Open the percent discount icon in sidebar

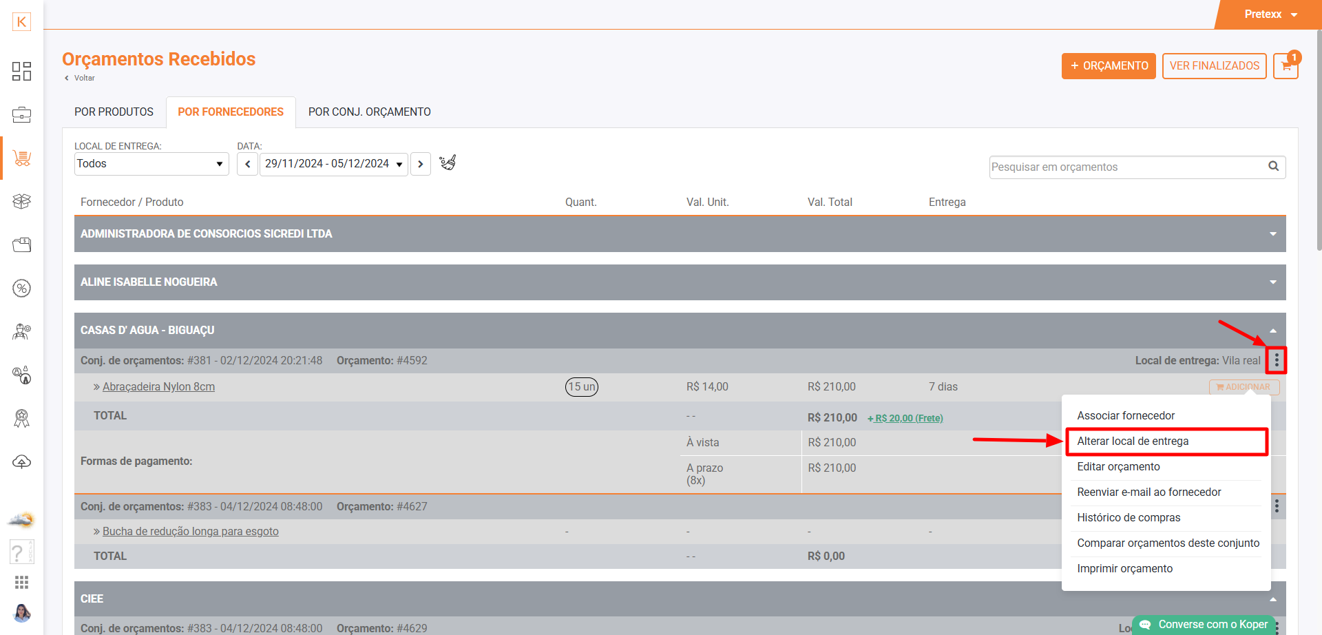pyautogui.click(x=21, y=289)
